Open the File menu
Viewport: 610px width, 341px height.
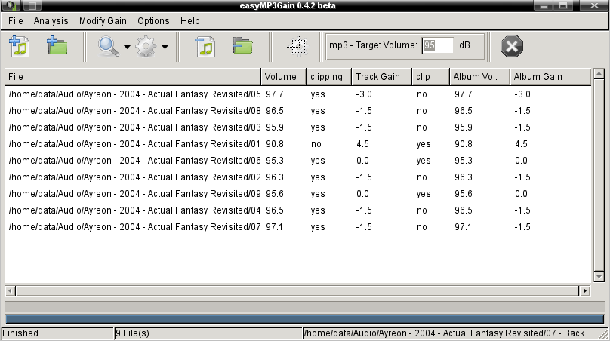16,21
